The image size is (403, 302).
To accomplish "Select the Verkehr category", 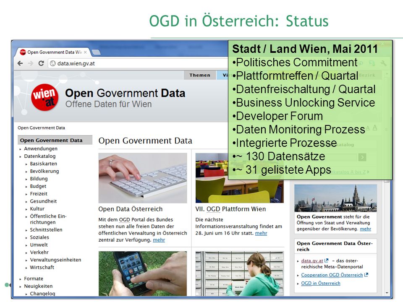I will click(x=39, y=252).
